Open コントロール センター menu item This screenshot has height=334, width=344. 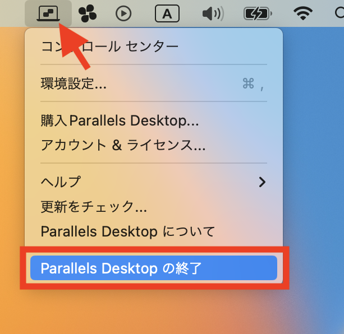[x=154, y=47]
